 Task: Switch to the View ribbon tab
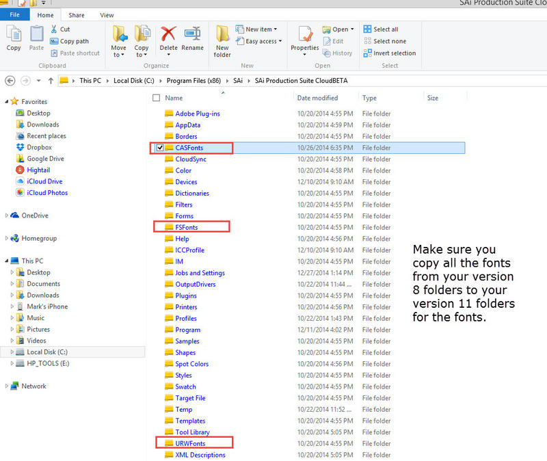tap(107, 15)
